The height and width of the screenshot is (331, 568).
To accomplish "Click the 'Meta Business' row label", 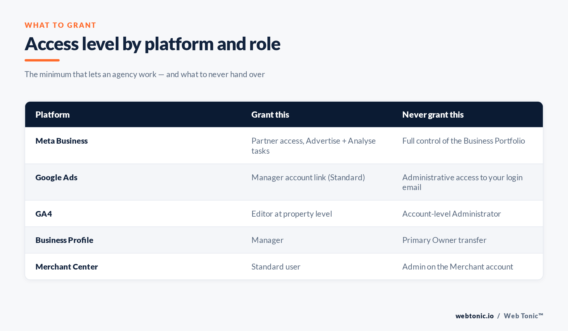I will pyautogui.click(x=62, y=141).
